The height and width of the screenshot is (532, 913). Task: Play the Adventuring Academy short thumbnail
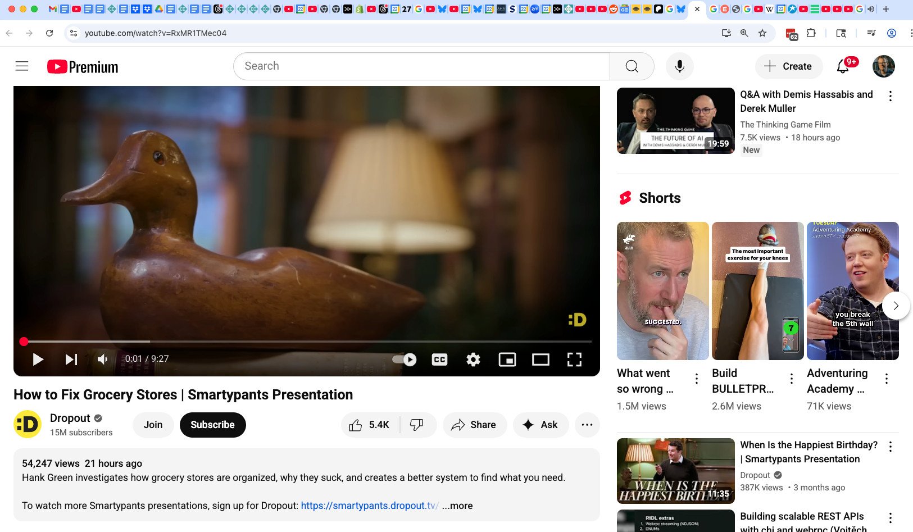click(x=853, y=291)
